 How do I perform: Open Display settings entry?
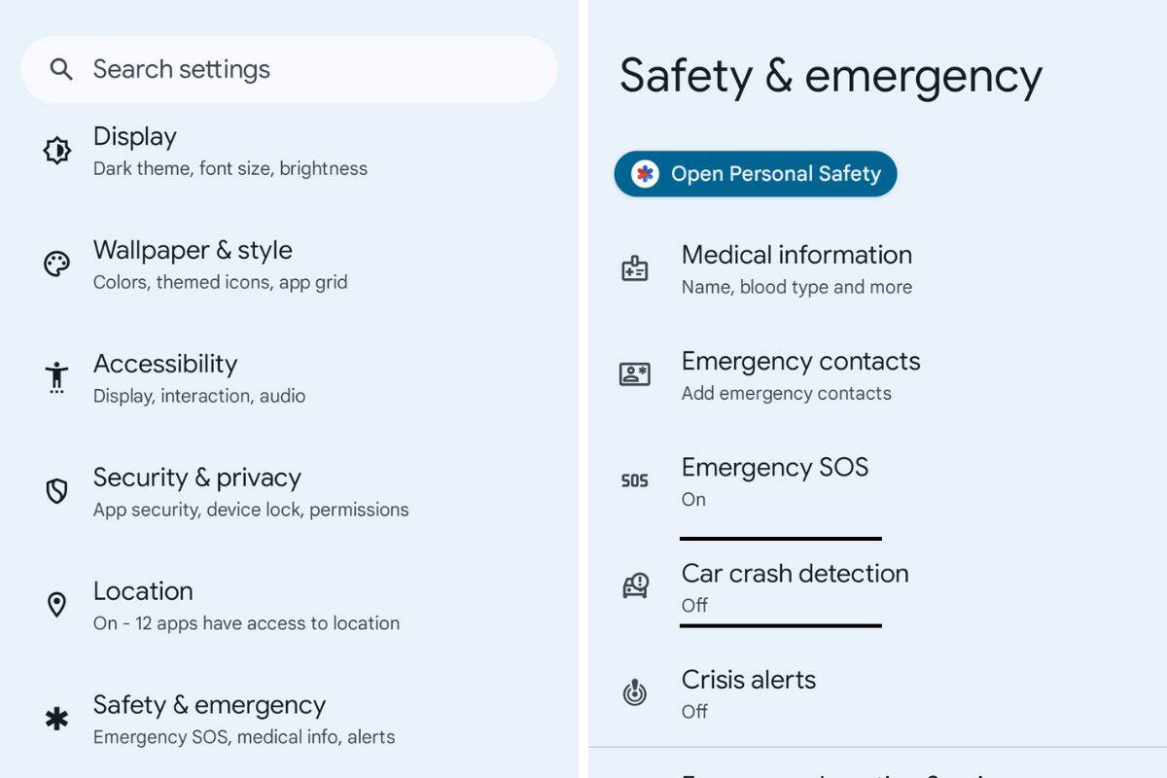[x=289, y=151]
